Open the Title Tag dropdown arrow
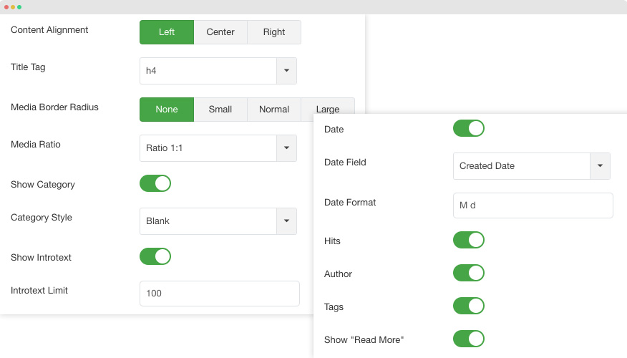The height and width of the screenshot is (358, 627). point(286,71)
